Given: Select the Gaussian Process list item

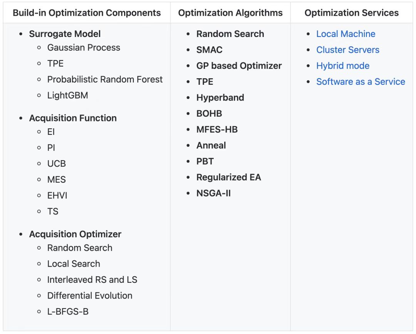Looking at the screenshot, I should [84, 48].
